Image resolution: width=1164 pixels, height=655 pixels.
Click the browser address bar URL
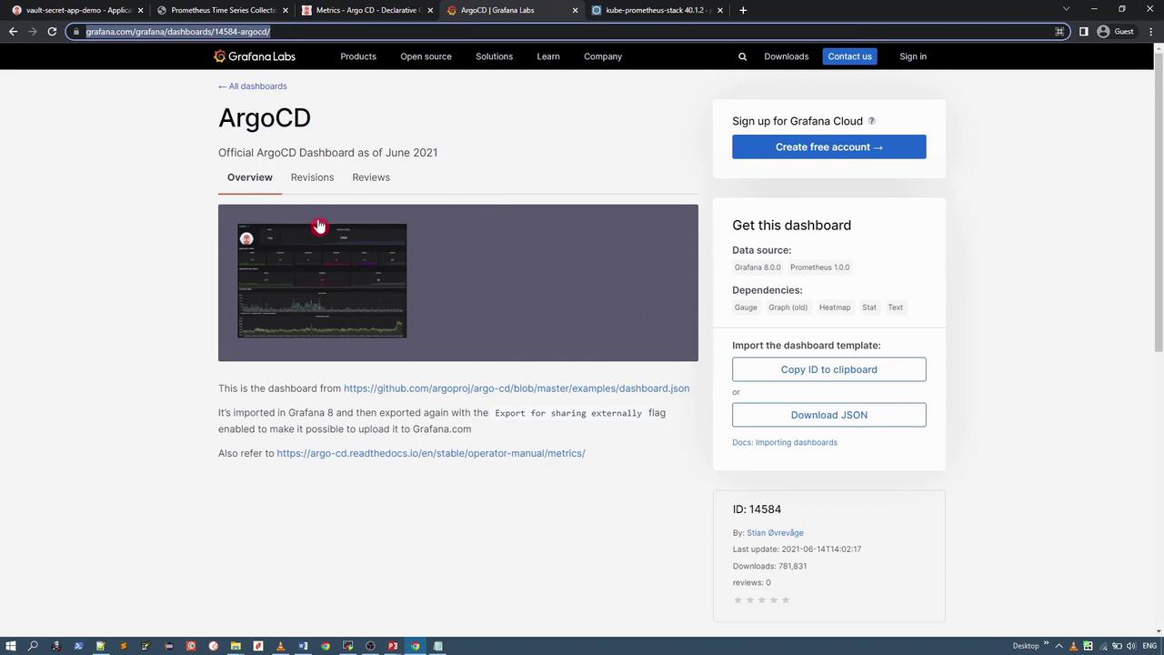tap(178, 32)
